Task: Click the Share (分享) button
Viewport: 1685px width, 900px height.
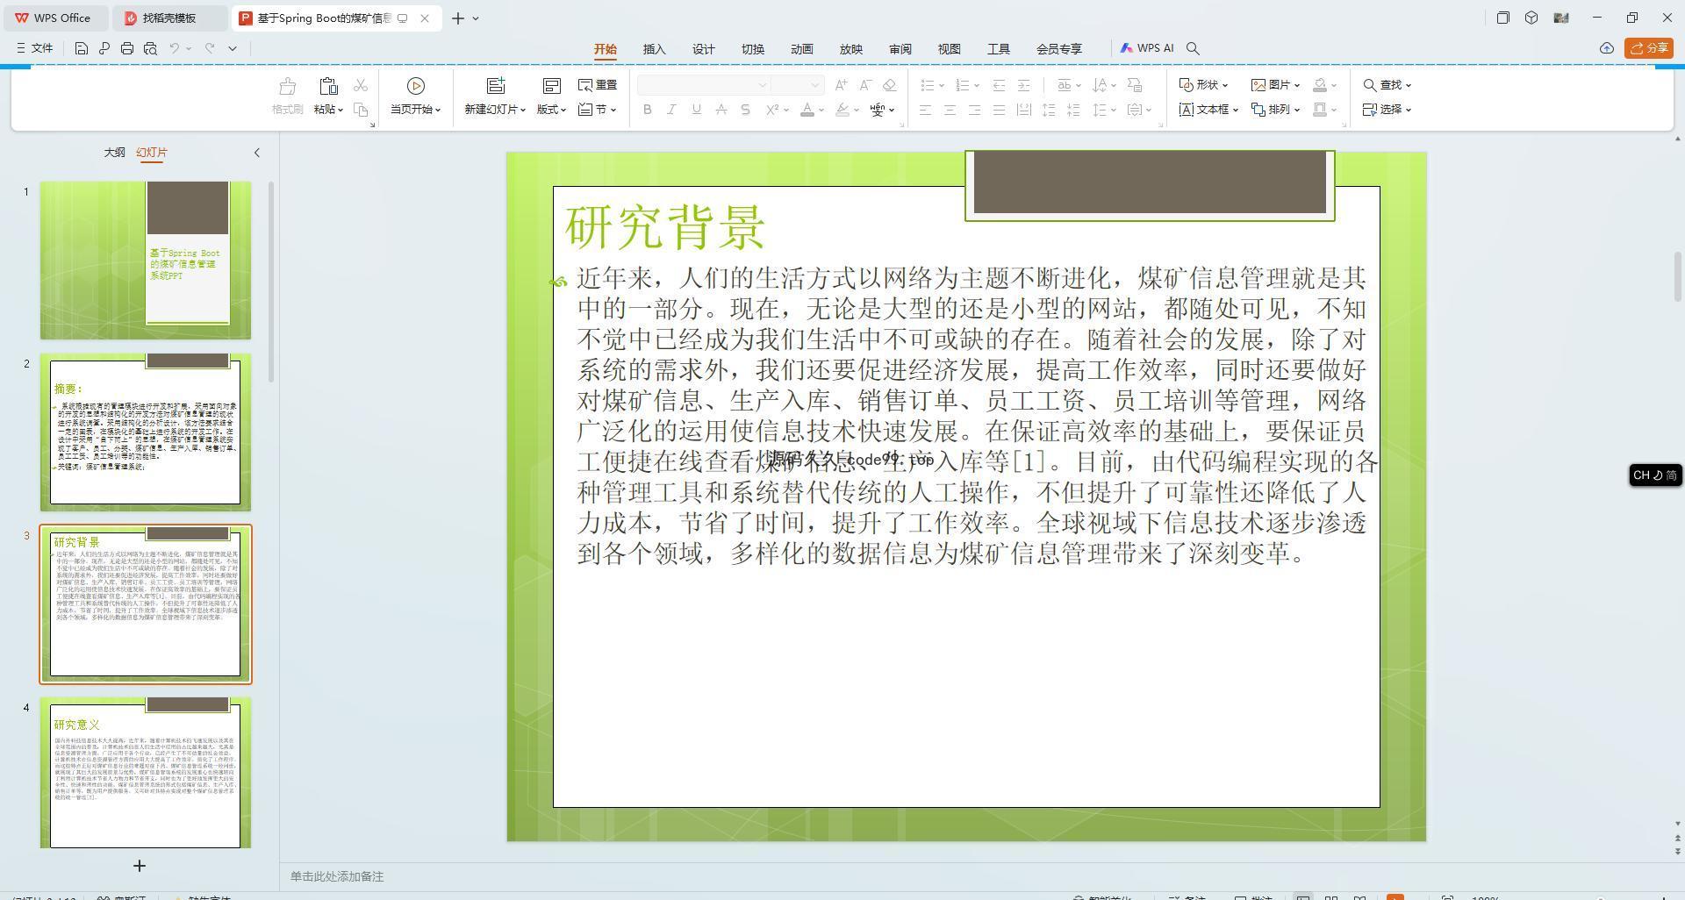Action: [x=1649, y=48]
